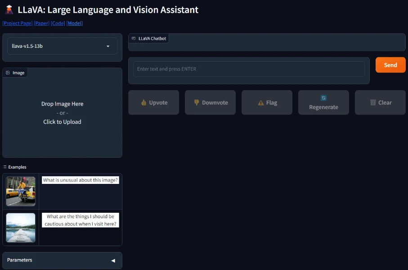Click the thumbs-down Downvote icon
The height and width of the screenshot is (270, 408).
tap(197, 103)
